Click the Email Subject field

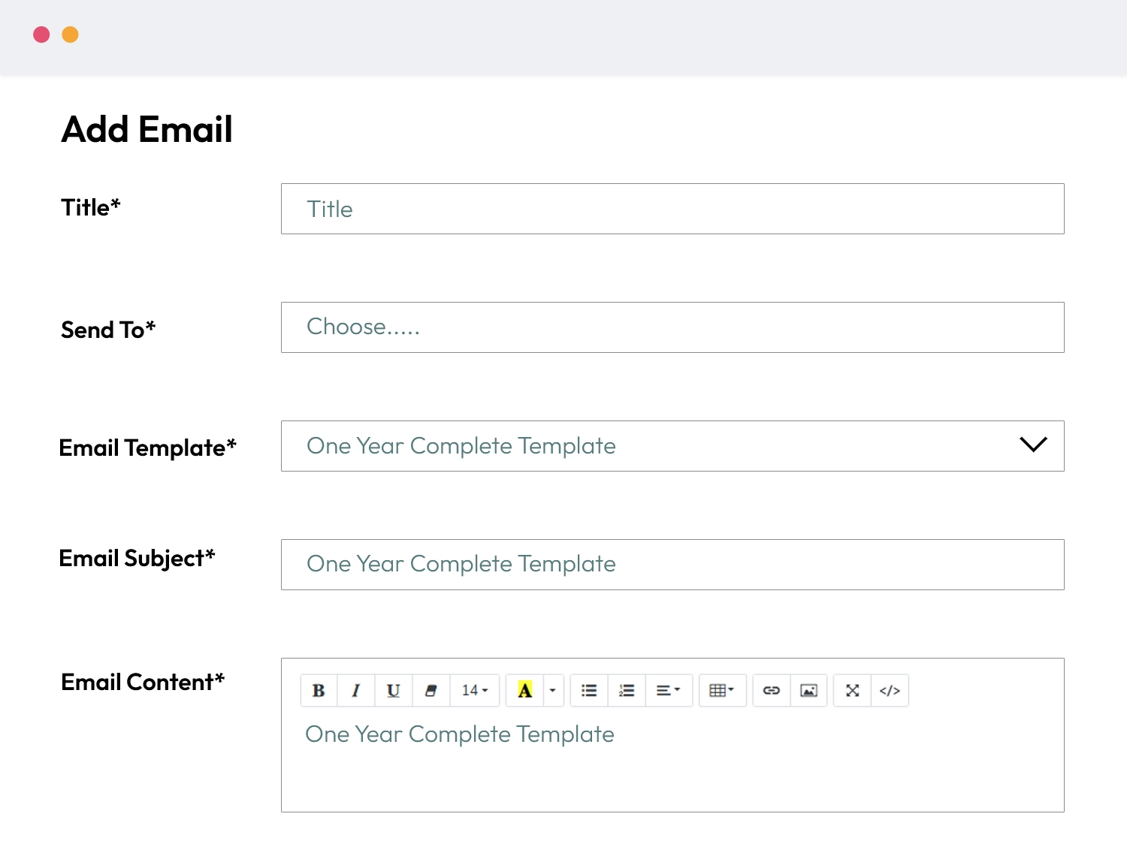[x=672, y=564]
